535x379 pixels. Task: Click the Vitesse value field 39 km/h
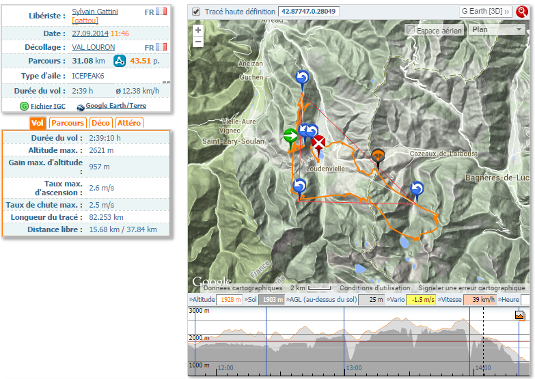click(480, 300)
